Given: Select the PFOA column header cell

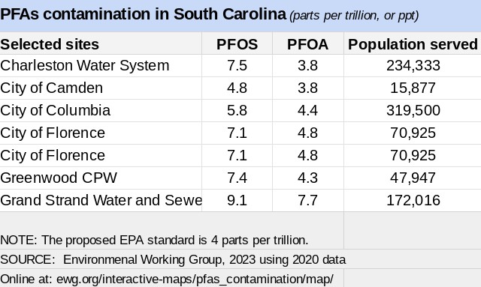Looking at the screenshot, I should click(308, 43).
